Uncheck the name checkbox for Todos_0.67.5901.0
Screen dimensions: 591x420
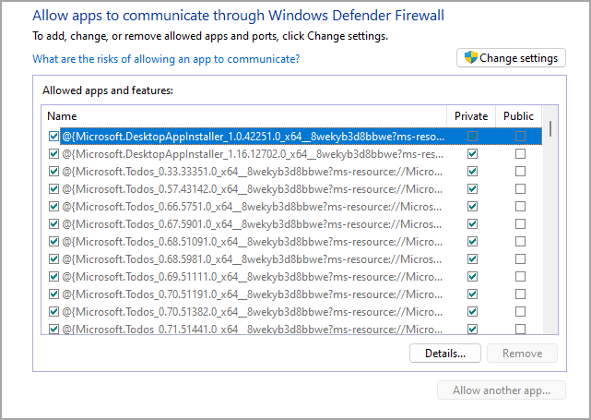coord(53,224)
